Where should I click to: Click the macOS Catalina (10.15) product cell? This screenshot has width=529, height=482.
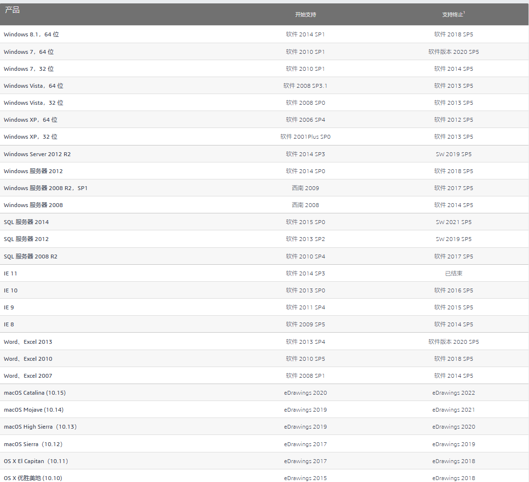point(34,393)
